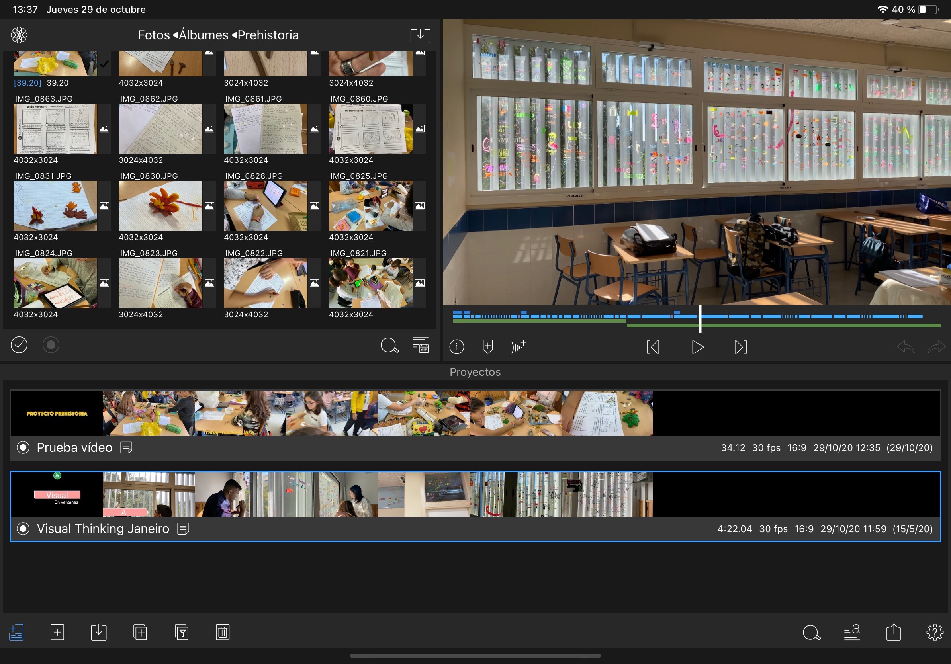Click the import download icon beside Prehistoria
951x664 pixels.
pyautogui.click(x=420, y=35)
